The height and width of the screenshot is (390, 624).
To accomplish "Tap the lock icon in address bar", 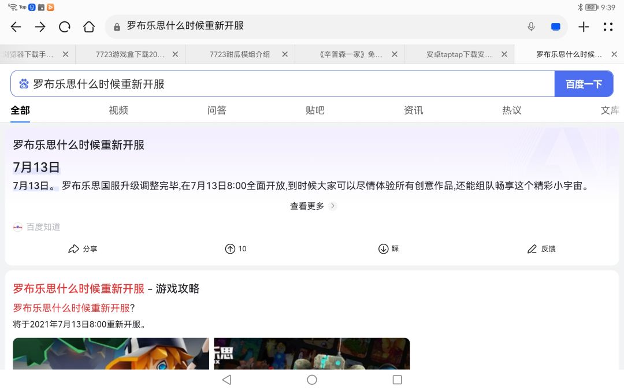I will click(117, 27).
